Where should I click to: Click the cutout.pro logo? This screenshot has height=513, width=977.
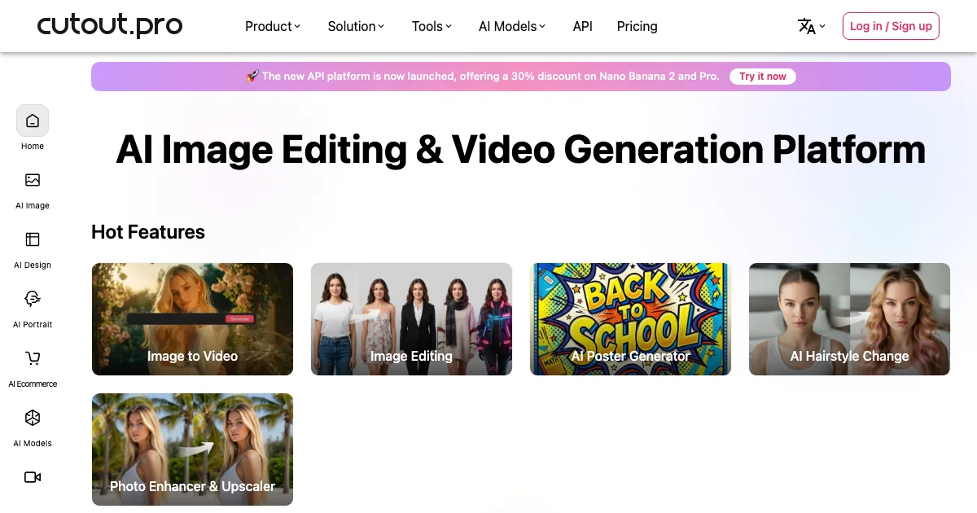[110, 26]
